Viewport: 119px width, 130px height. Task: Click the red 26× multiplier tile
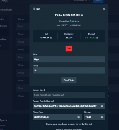[x=69, y=49]
